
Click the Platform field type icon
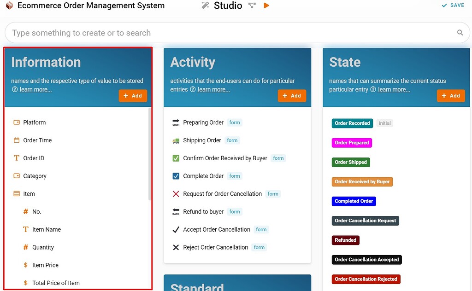click(17, 122)
